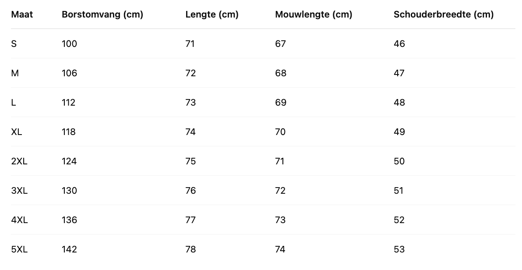This screenshot has width=522, height=270.
Task: Click the Maat column header
Action: tap(22, 14)
